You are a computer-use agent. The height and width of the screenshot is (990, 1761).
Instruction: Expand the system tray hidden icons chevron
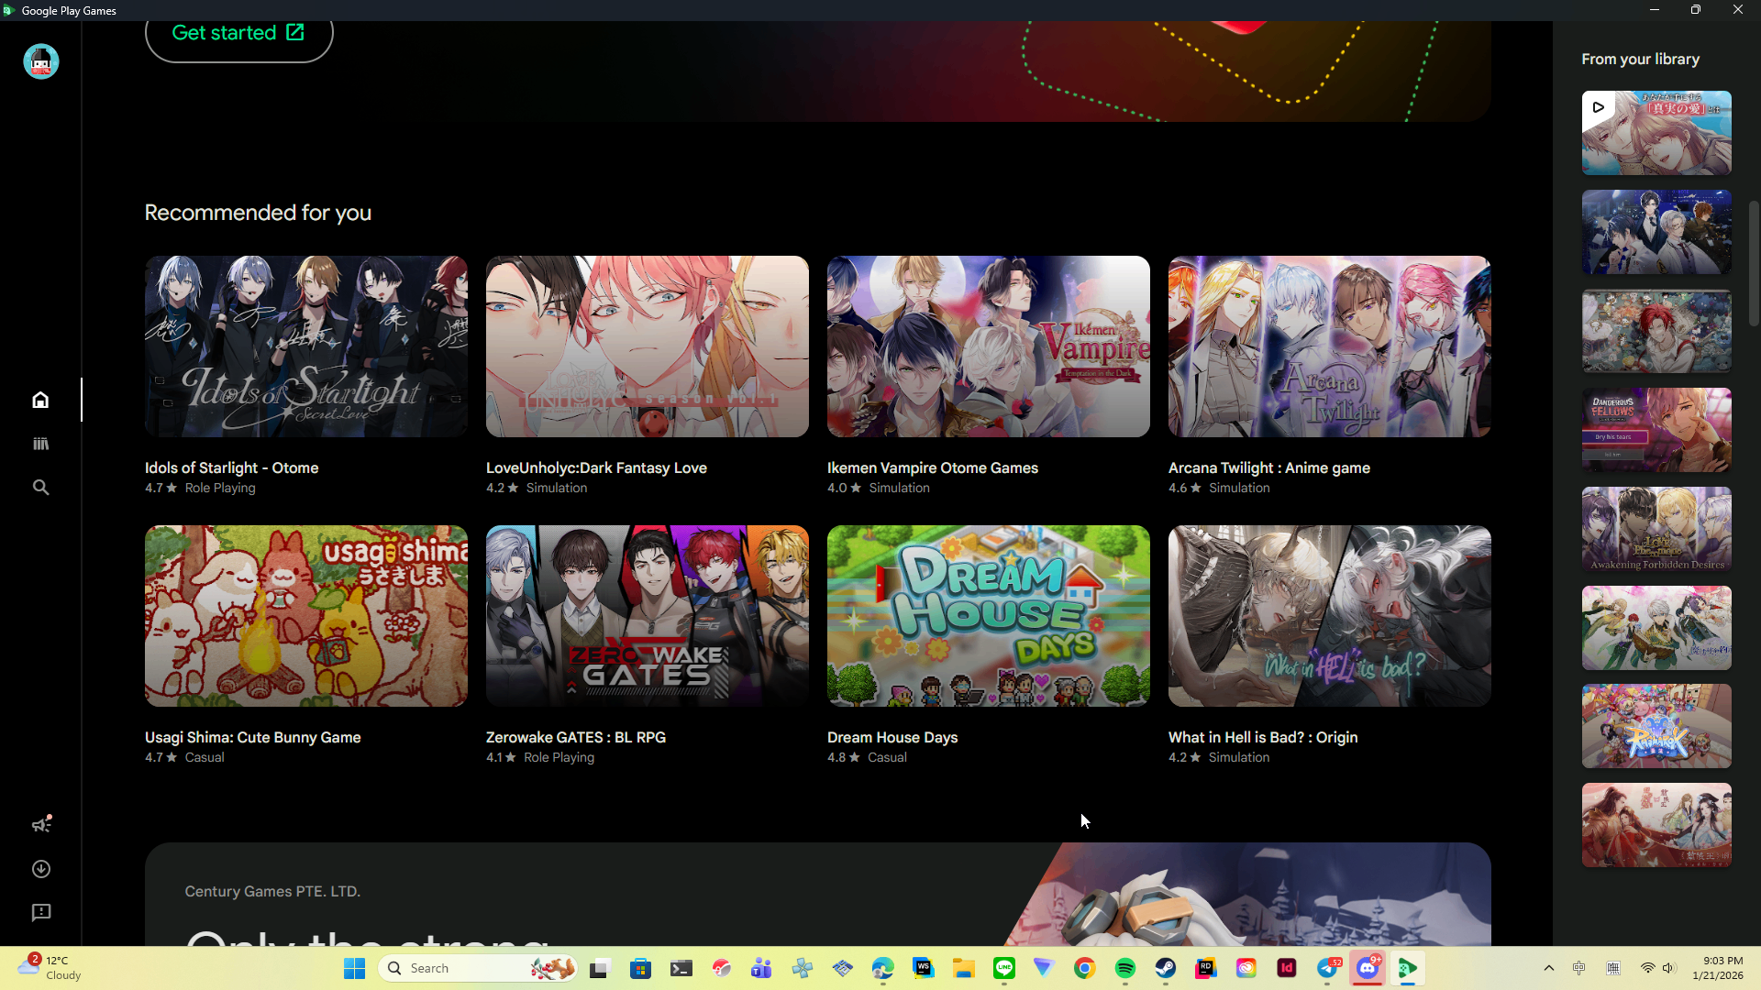coord(1548,968)
